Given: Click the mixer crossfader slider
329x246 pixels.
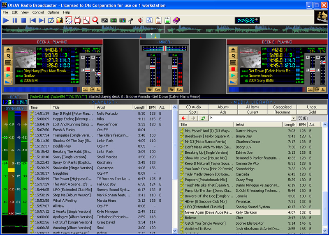Looking at the screenshot, I should (164, 48).
